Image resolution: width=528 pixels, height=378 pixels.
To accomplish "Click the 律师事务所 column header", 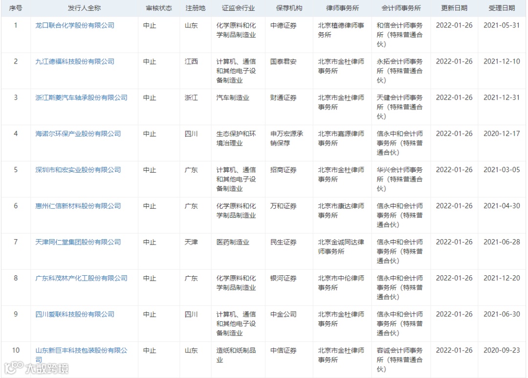I will point(342,8).
